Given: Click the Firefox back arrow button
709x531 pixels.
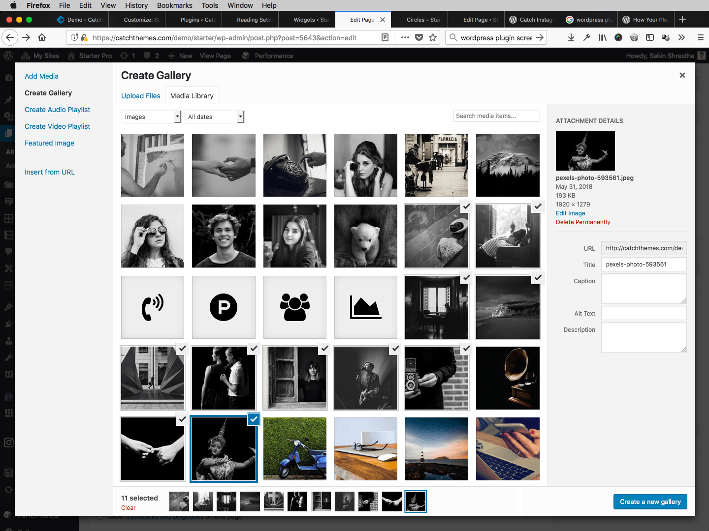Looking at the screenshot, I should pyautogui.click(x=10, y=37).
